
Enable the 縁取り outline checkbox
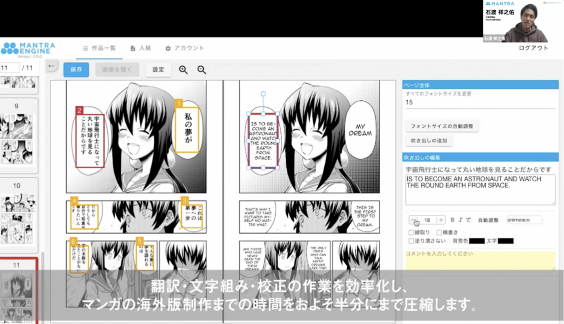click(411, 233)
